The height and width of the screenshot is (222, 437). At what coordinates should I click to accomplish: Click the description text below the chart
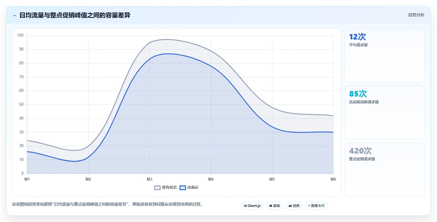coord(107,204)
